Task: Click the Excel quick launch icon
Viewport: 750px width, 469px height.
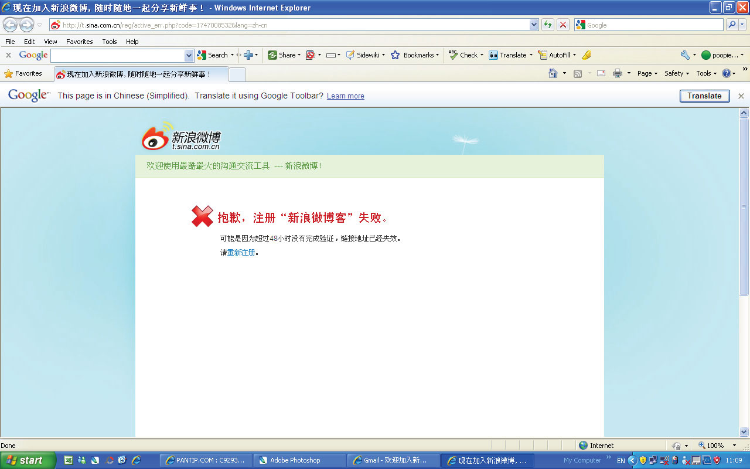Action: coord(69,460)
